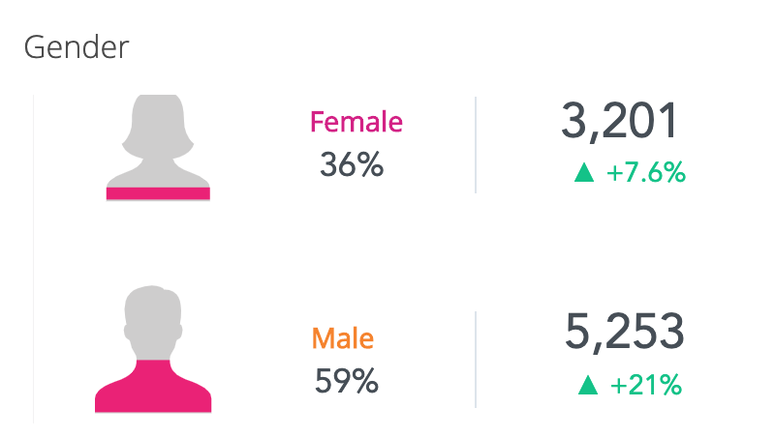Click the +7.6% growth value
Image resolution: width=775 pixels, height=437 pixels.
[x=645, y=173]
